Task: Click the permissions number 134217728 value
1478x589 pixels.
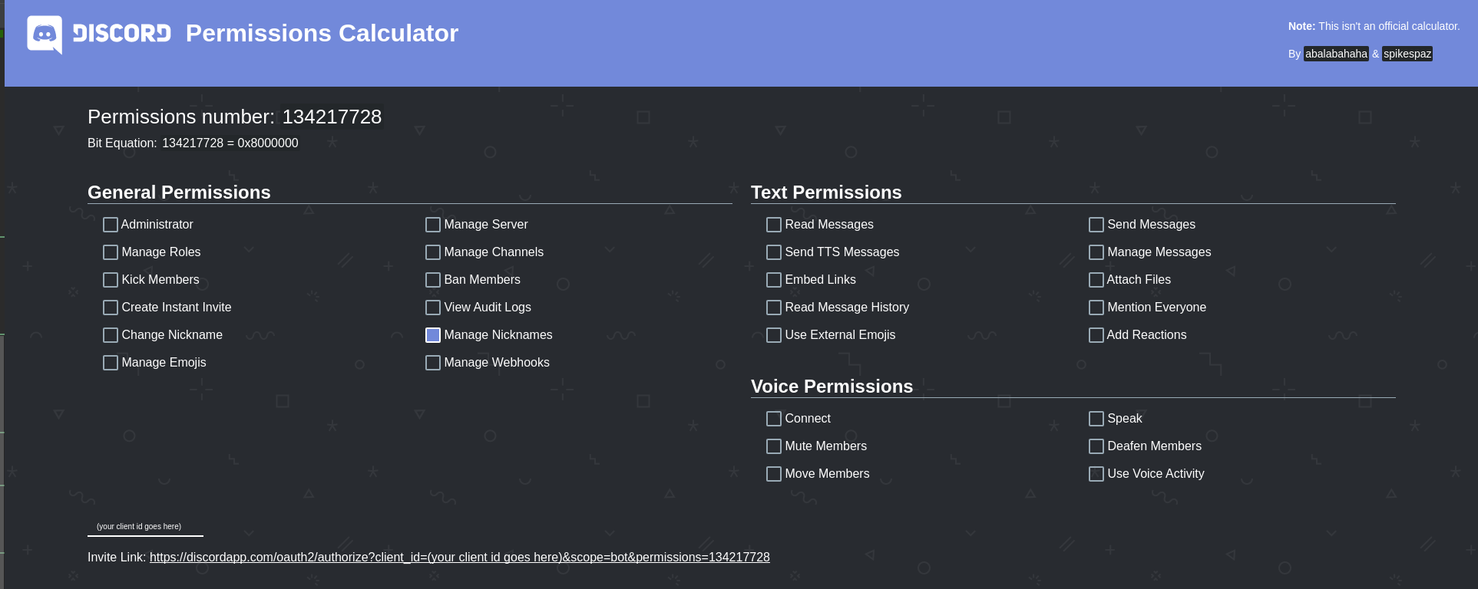Action: click(332, 117)
